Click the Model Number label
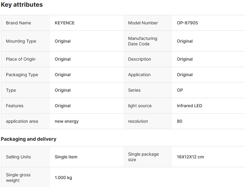245x187 pixels. tap(143, 23)
